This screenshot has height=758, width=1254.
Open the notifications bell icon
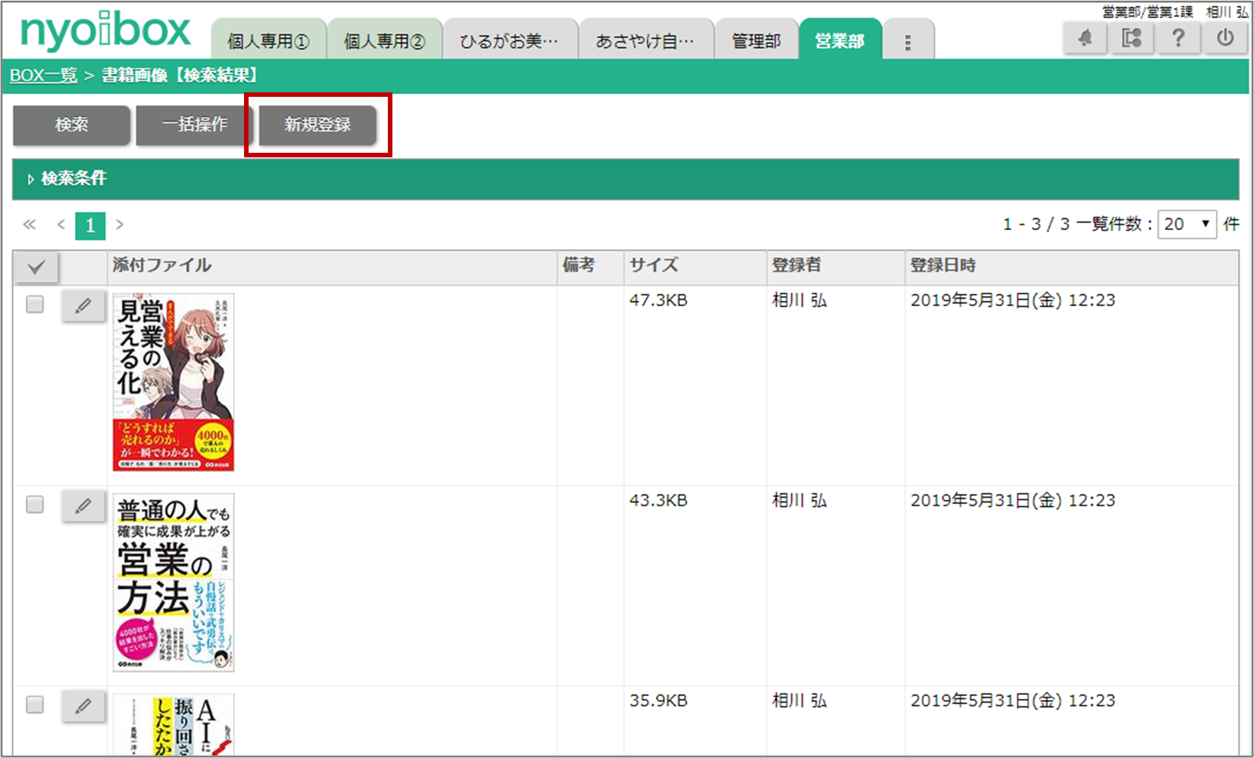1085,38
